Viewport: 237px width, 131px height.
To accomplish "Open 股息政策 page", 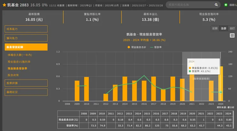I will pyautogui.click(x=13, y=75).
